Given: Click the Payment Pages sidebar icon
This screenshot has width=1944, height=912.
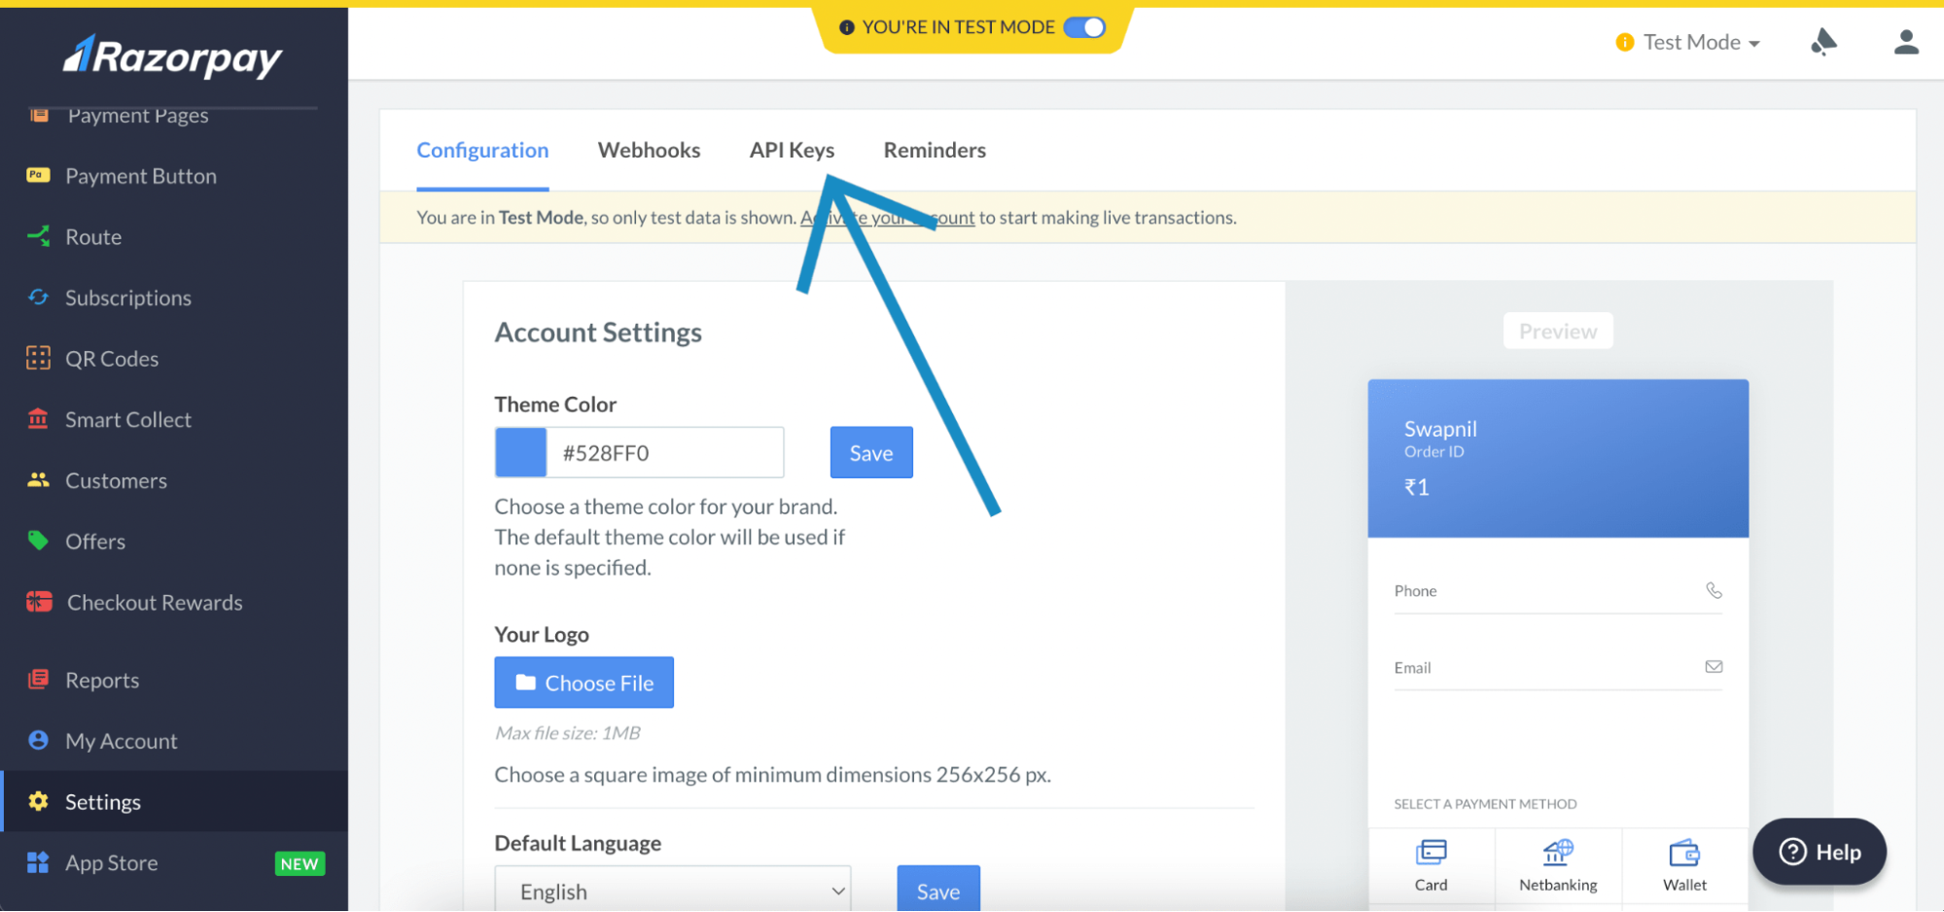Looking at the screenshot, I should [39, 115].
